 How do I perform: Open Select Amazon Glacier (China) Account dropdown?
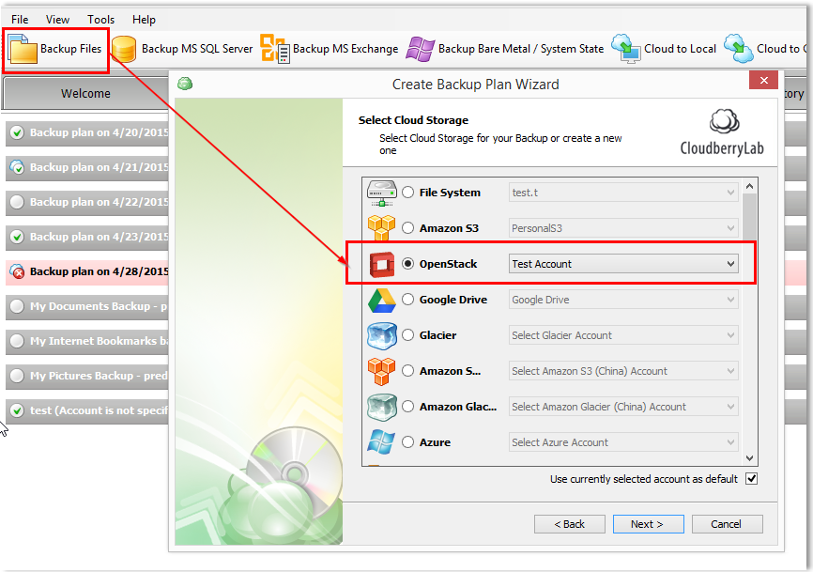pyautogui.click(x=623, y=407)
